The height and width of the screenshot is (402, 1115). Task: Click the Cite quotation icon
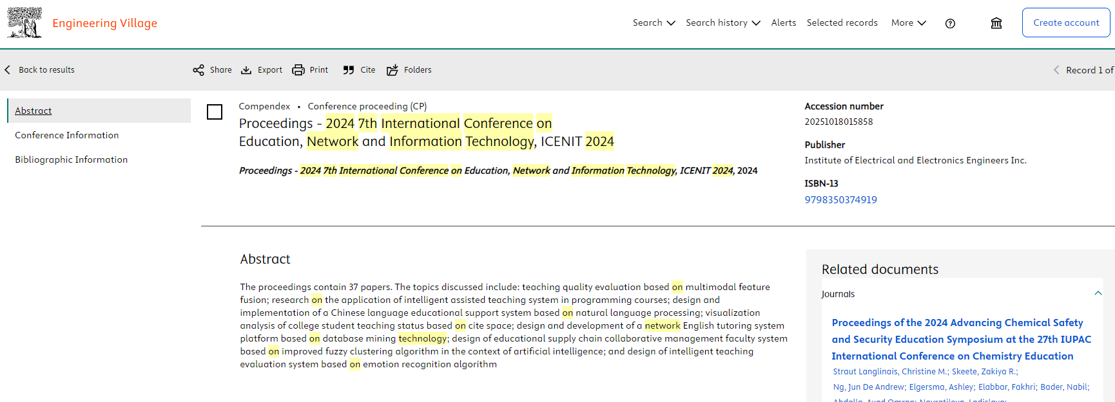(349, 70)
